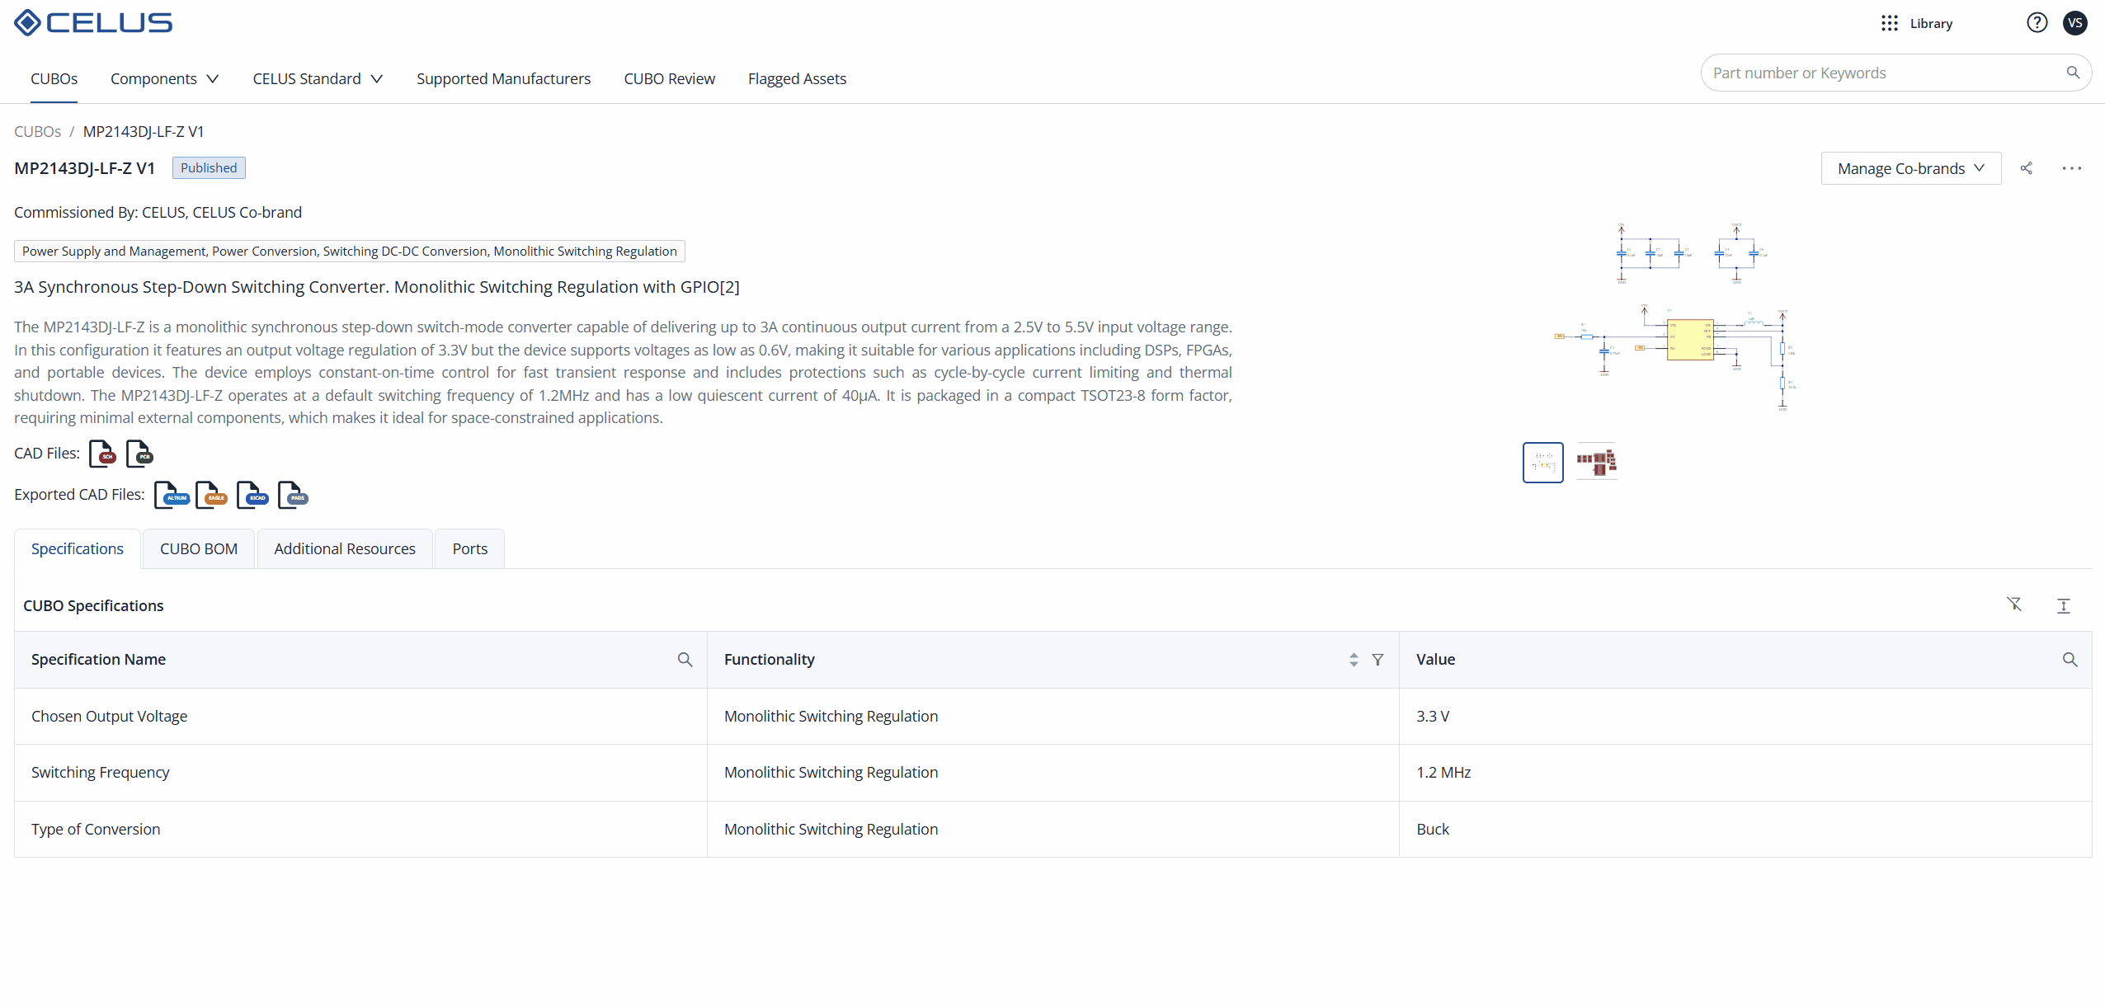Open filter for Functionality column
Image resolution: width=2105 pixels, height=1002 pixels.
1377,660
